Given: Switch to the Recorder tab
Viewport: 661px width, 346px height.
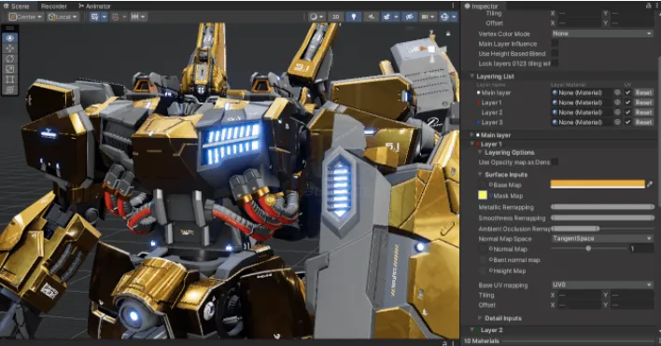Looking at the screenshot, I should [54, 6].
